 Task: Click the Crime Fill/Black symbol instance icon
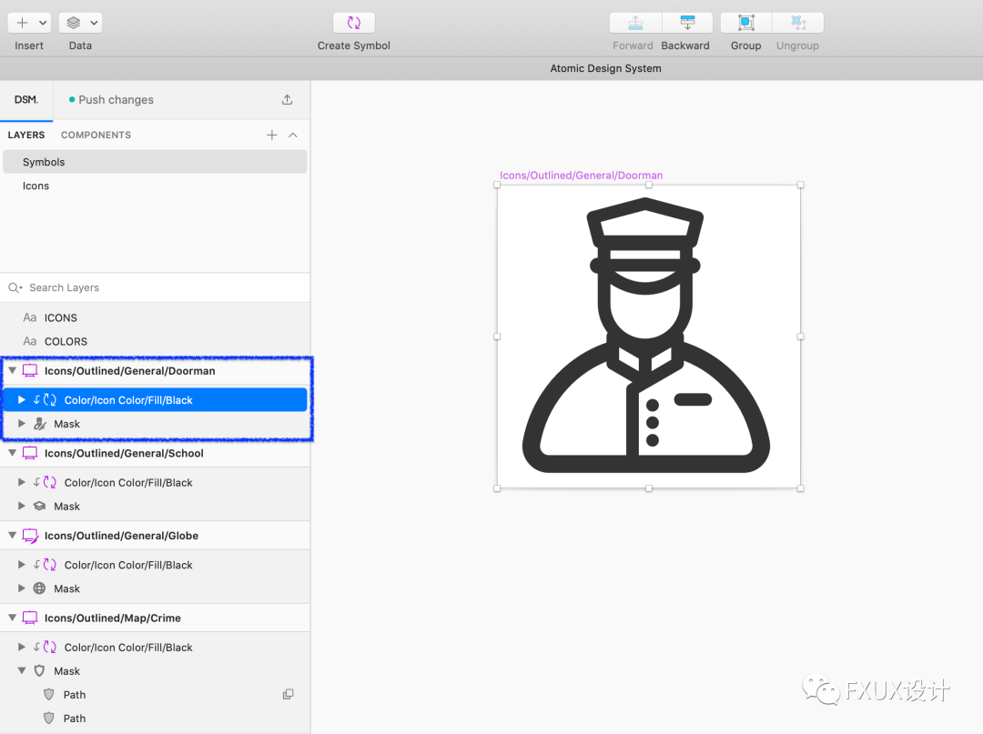click(x=49, y=647)
